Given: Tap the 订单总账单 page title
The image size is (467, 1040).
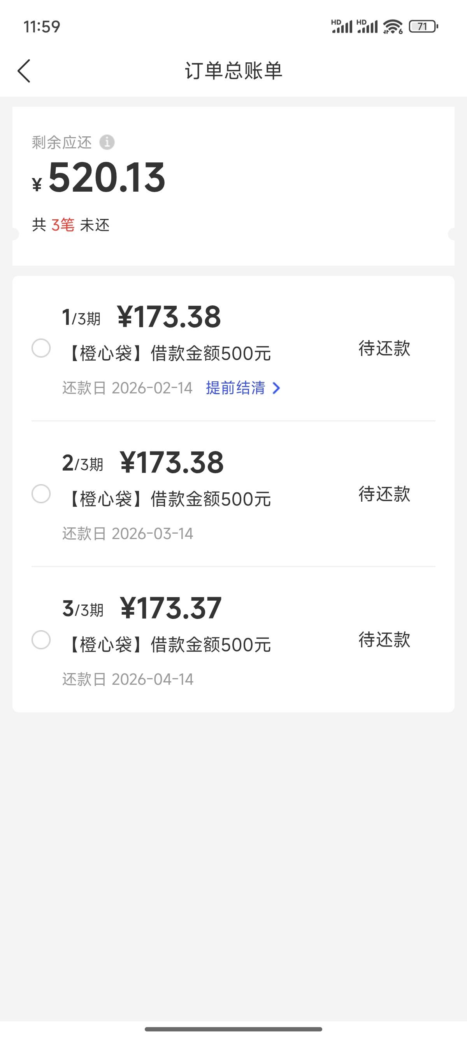Looking at the screenshot, I should [x=233, y=71].
